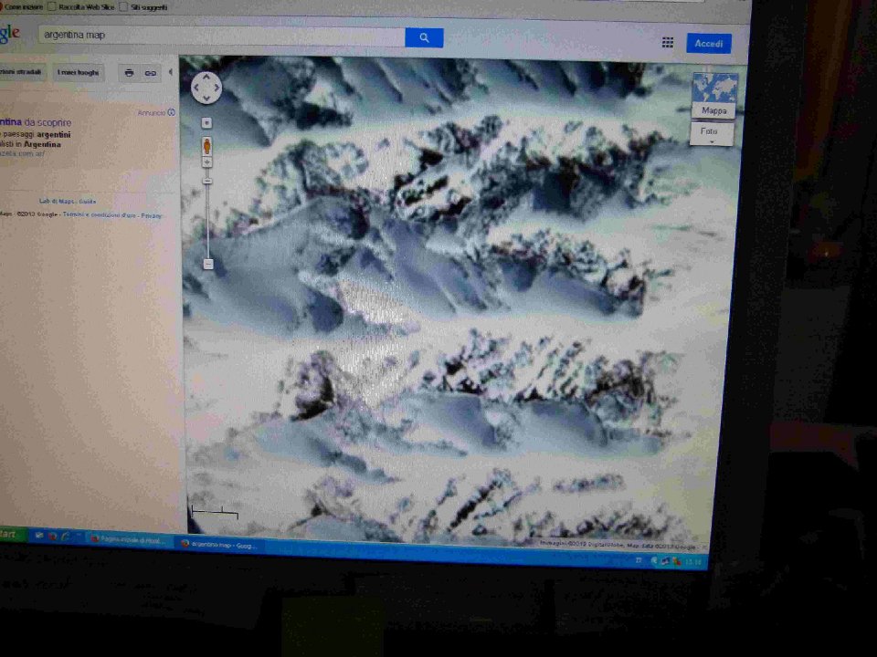Open 'Siti suggeriti' favorites item
The height and width of the screenshot is (657, 877).
pyautogui.click(x=143, y=7)
